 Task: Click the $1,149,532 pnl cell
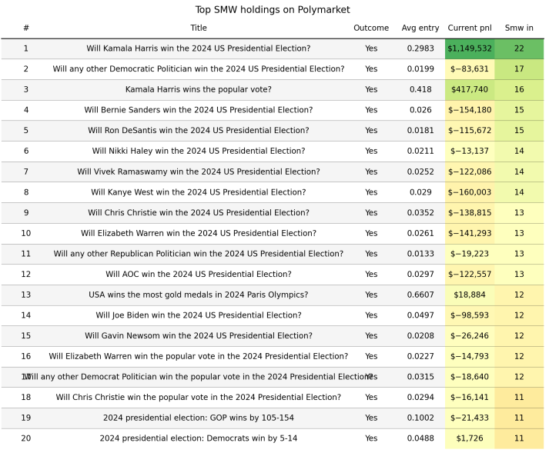pyautogui.click(x=470, y=48)
